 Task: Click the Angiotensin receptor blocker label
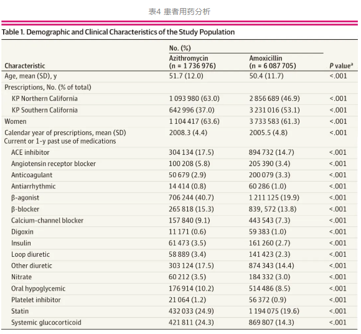(x=54, y=164)
